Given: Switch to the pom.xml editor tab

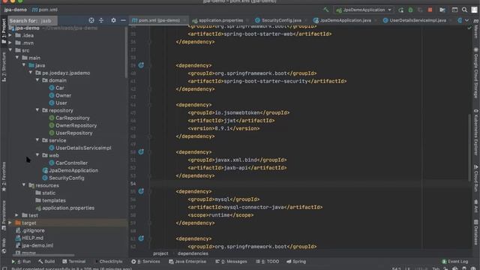Looking at the screenshot, I should (x=158, y=20).
